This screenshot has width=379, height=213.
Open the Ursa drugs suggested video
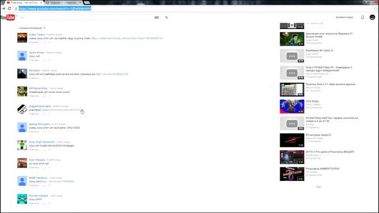(x=312, y=101)
